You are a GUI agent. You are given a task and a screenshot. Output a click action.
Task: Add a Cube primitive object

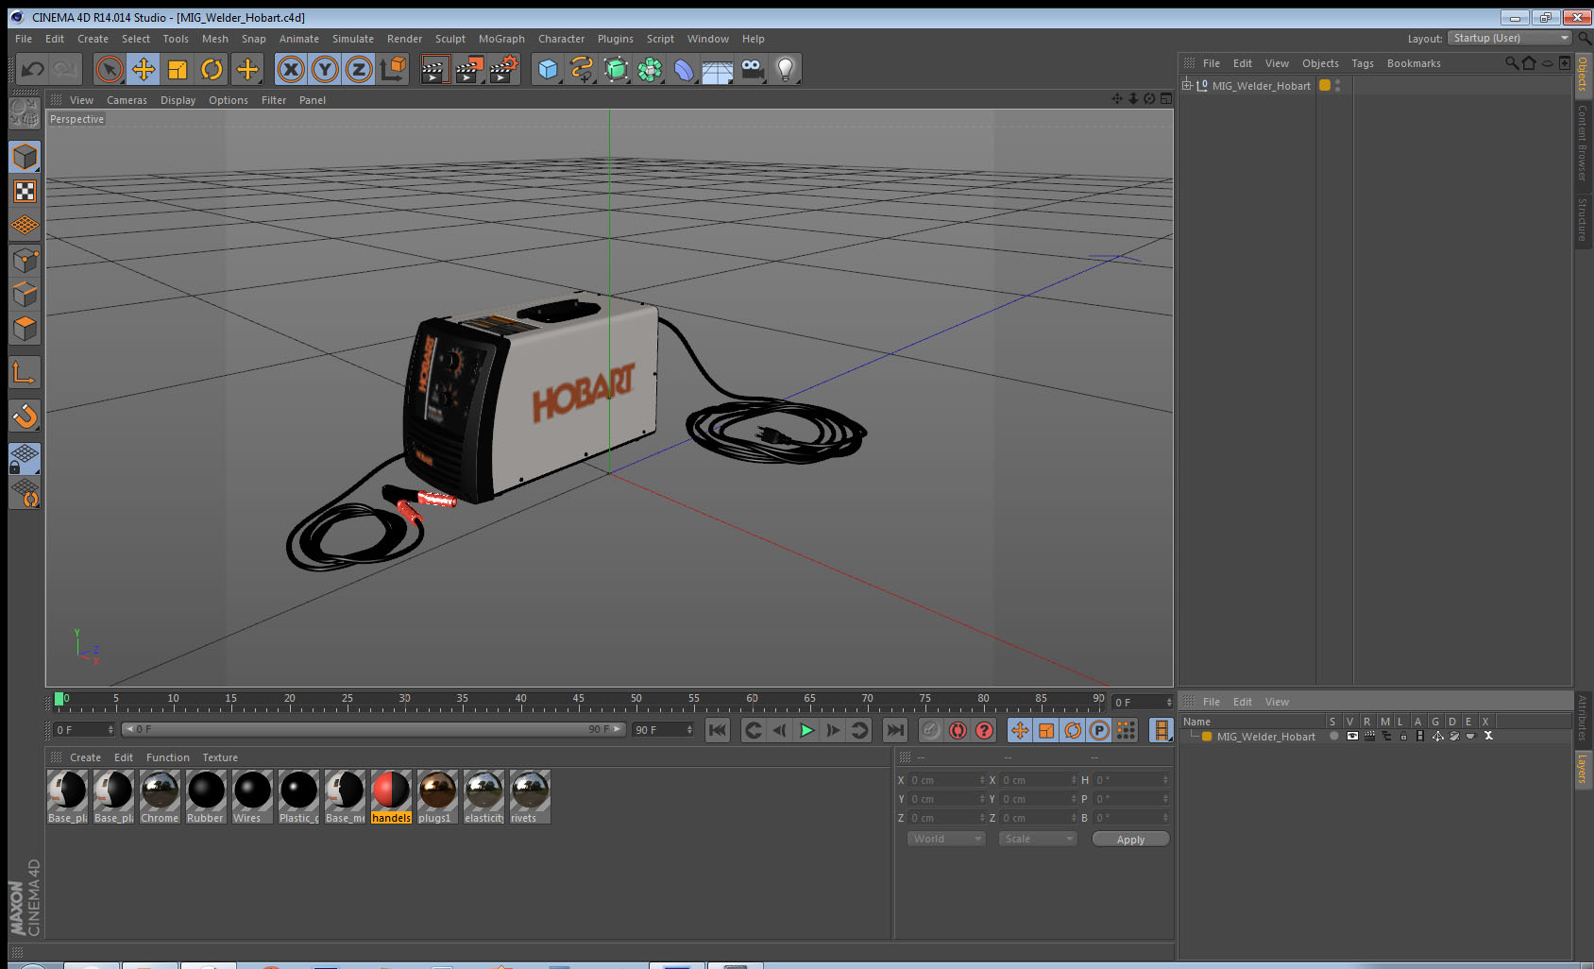click(x=548, y=69)
